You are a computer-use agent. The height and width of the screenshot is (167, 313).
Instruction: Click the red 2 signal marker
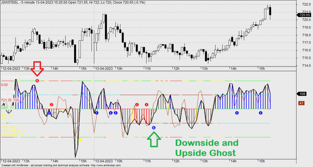(x=51, y=105)
